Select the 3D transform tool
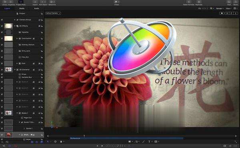Screen dimensions: 240x148 point(55,142)
